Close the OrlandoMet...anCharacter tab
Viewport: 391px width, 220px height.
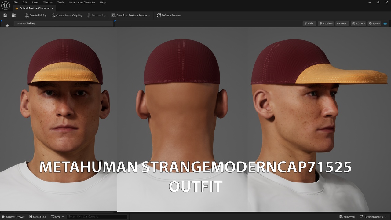tap(52, 8)
